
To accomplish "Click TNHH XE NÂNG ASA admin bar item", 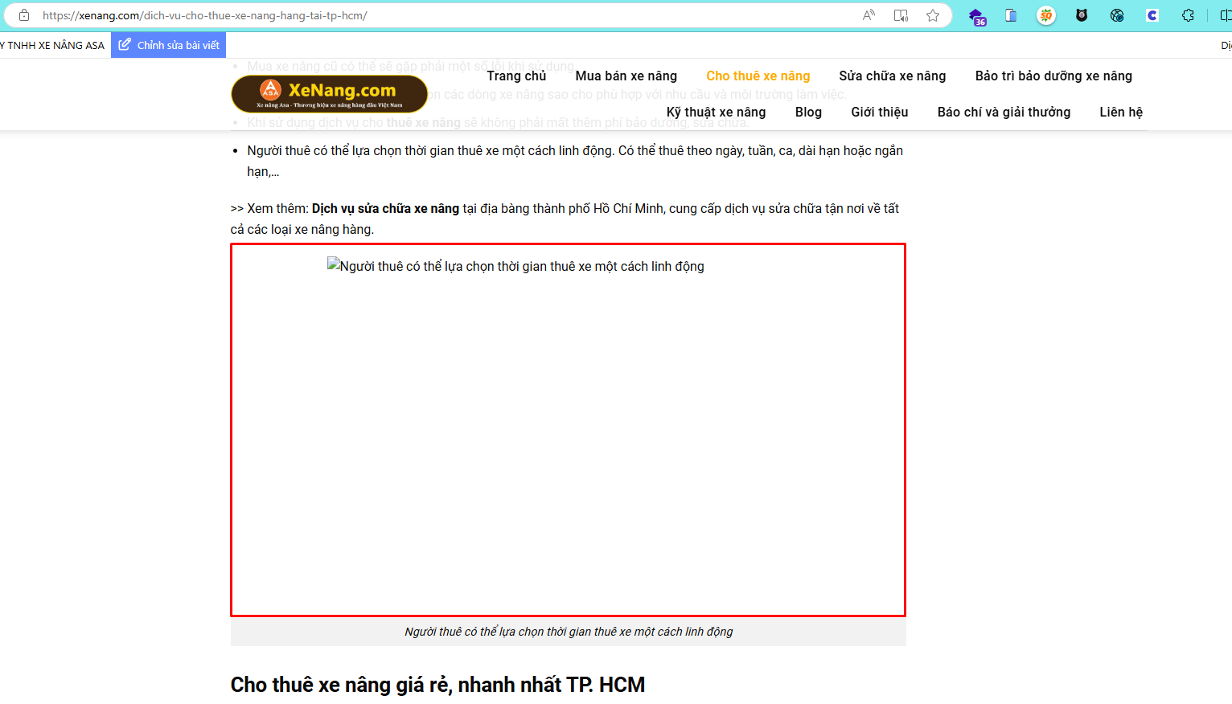I will [x=53, y=45].
